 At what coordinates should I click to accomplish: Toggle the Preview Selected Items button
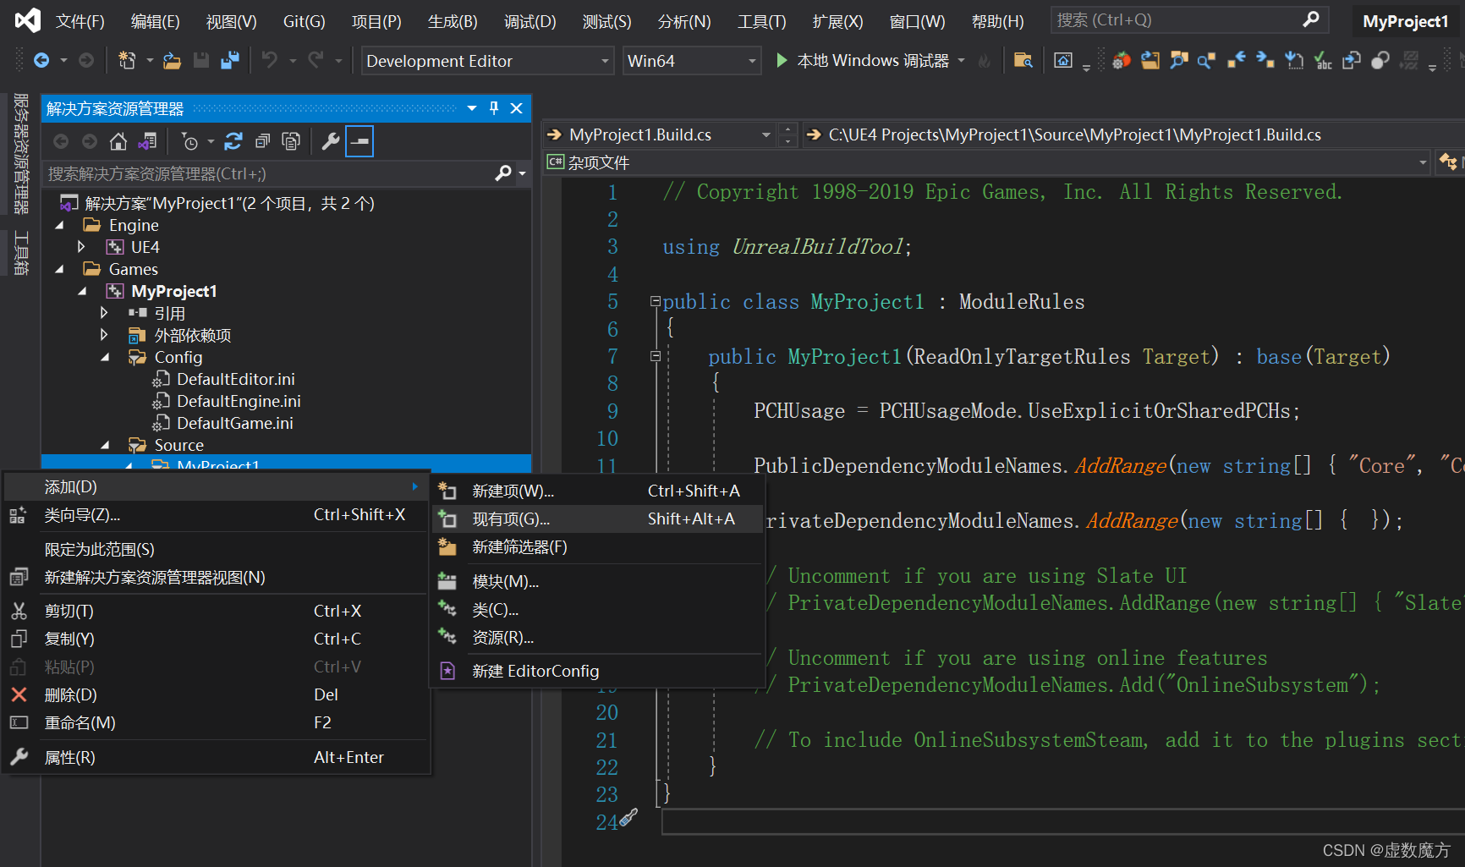pyautogui.click(x=359, y=141)
